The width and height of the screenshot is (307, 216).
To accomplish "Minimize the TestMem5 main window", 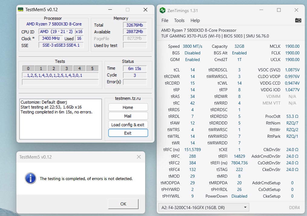I will click(x=110, y=10).
